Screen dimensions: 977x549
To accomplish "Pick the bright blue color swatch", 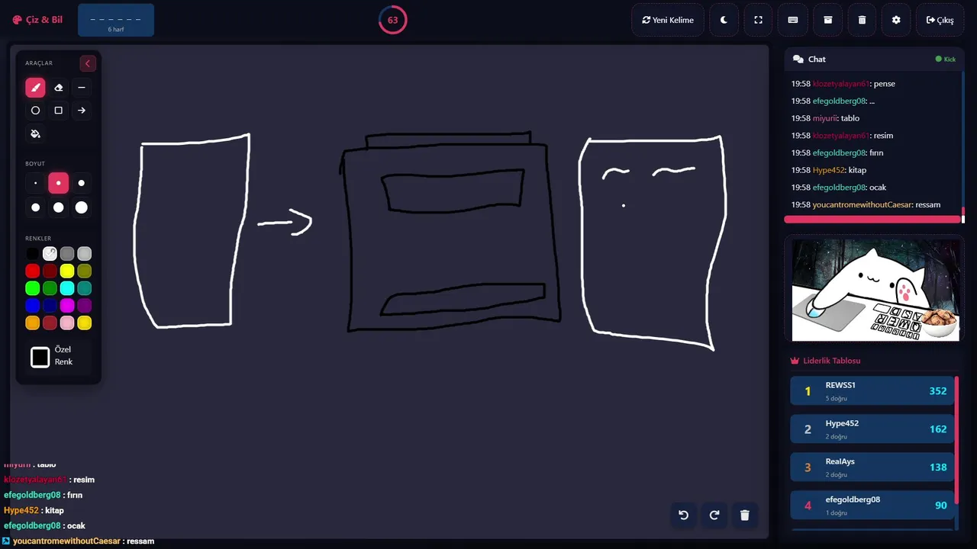I will pyautogui.click(x=32, y=306).
